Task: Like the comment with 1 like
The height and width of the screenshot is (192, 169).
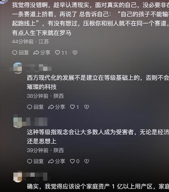Action: (x=74, y=107)
